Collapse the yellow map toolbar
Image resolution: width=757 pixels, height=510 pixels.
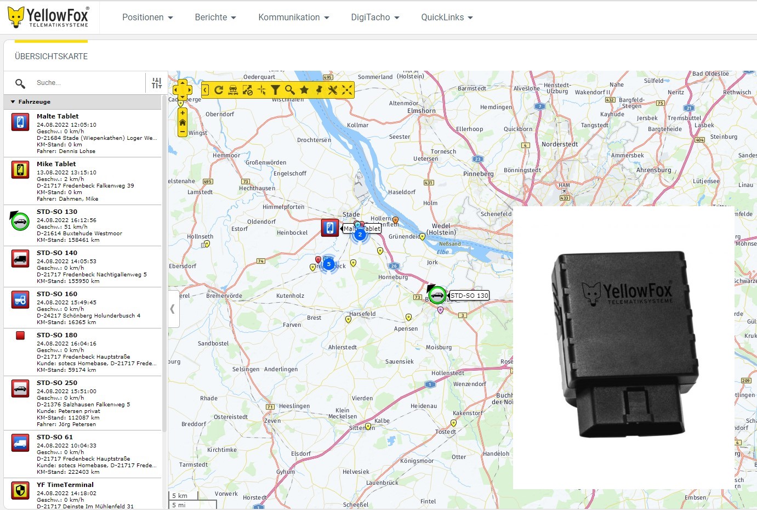[x=205, y=90]
